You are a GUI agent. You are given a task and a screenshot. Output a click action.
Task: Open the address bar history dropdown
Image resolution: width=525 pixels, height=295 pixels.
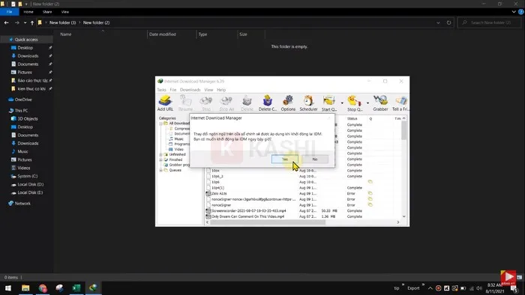click(438, 22)
